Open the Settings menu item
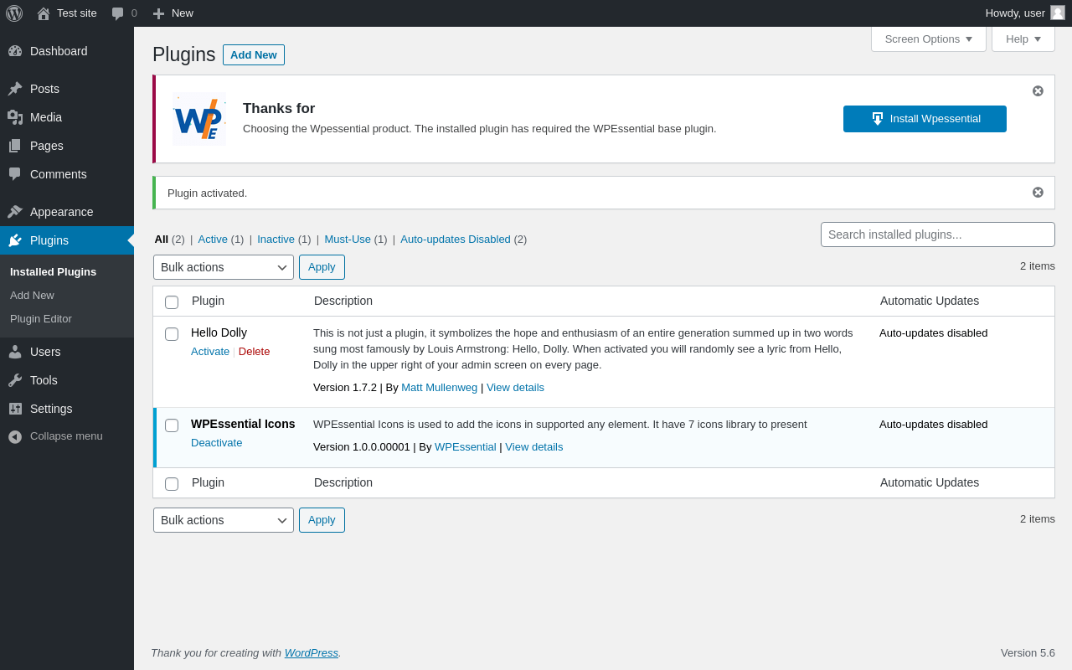 67,409
